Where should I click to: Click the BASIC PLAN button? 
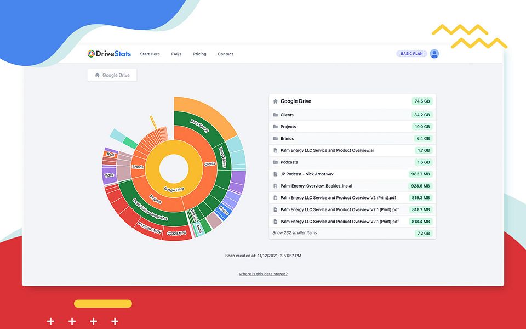tap(411, 53)
